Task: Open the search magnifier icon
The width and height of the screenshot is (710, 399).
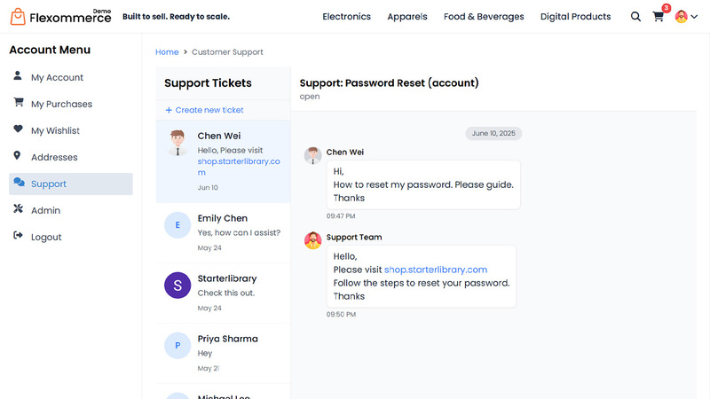Action: point(635,17)
